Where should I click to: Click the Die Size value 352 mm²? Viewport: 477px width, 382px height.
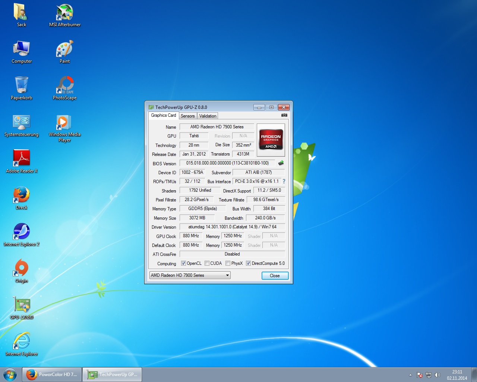243,145
